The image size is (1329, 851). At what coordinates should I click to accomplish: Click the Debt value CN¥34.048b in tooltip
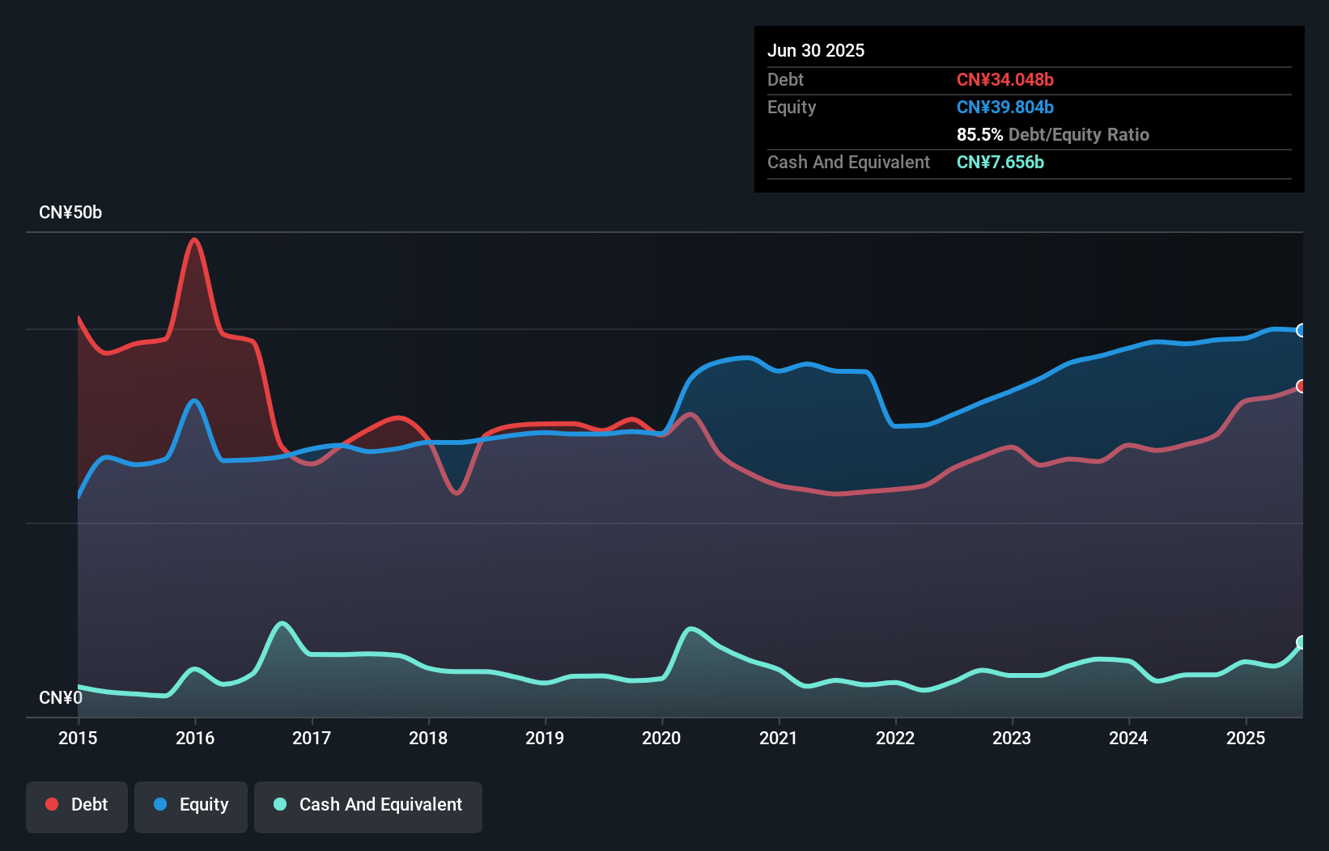(1004, 79)
